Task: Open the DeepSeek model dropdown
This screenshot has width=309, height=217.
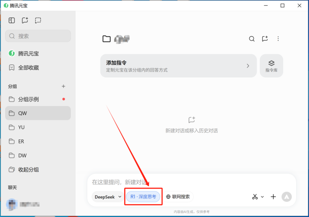Action: click(108, 197)
